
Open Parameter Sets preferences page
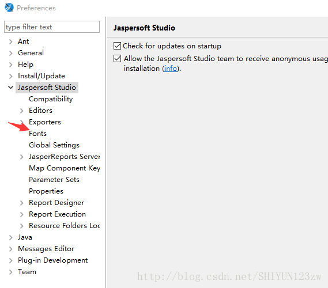point(54,180)
